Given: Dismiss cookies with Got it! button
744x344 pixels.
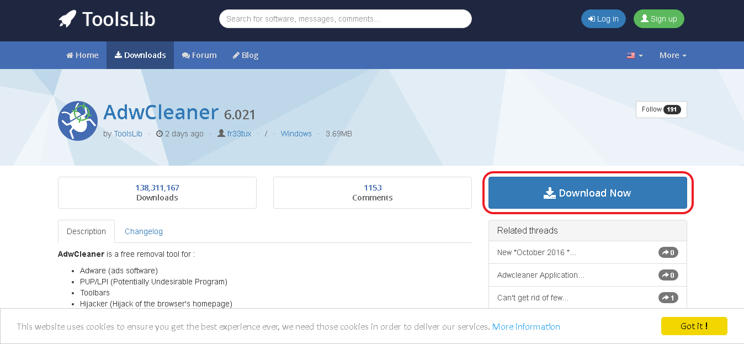Looking at the screenshot, I should click(x=694, y=326).
